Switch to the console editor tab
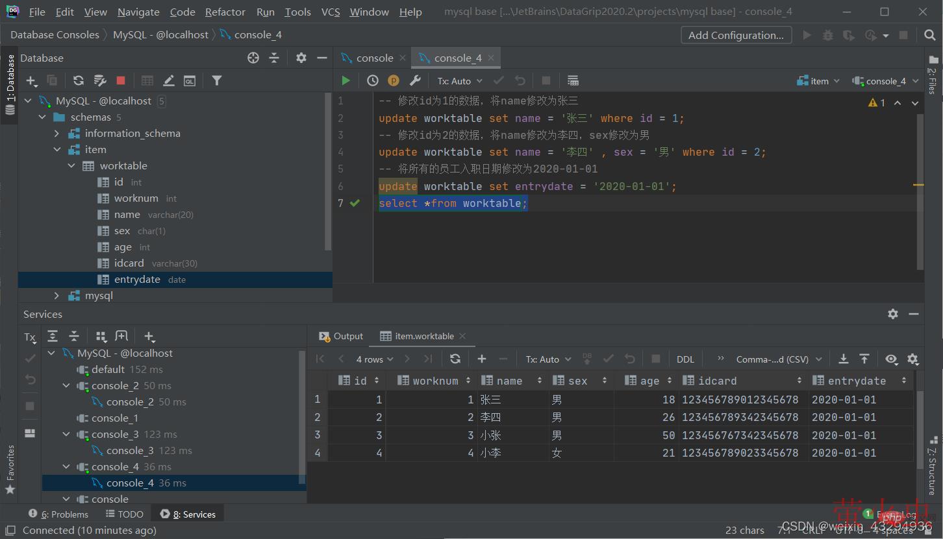 (374, 58)
